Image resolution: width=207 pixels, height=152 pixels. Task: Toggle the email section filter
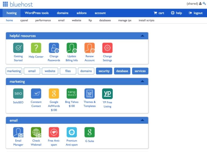pyautogui.click(x=32, y=71)
